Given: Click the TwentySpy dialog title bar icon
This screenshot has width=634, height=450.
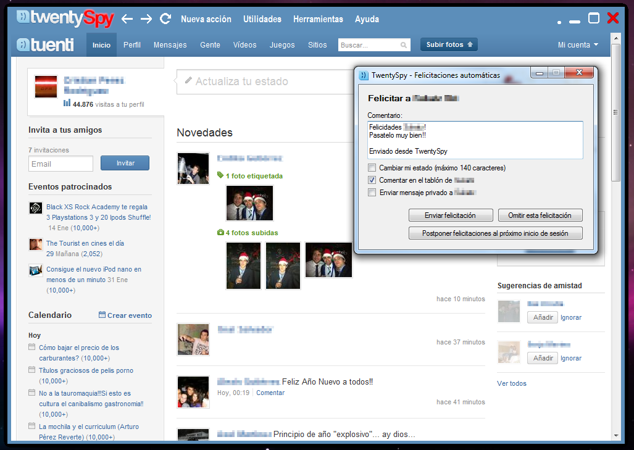Looking at the screenshot, I should (364, 75).
